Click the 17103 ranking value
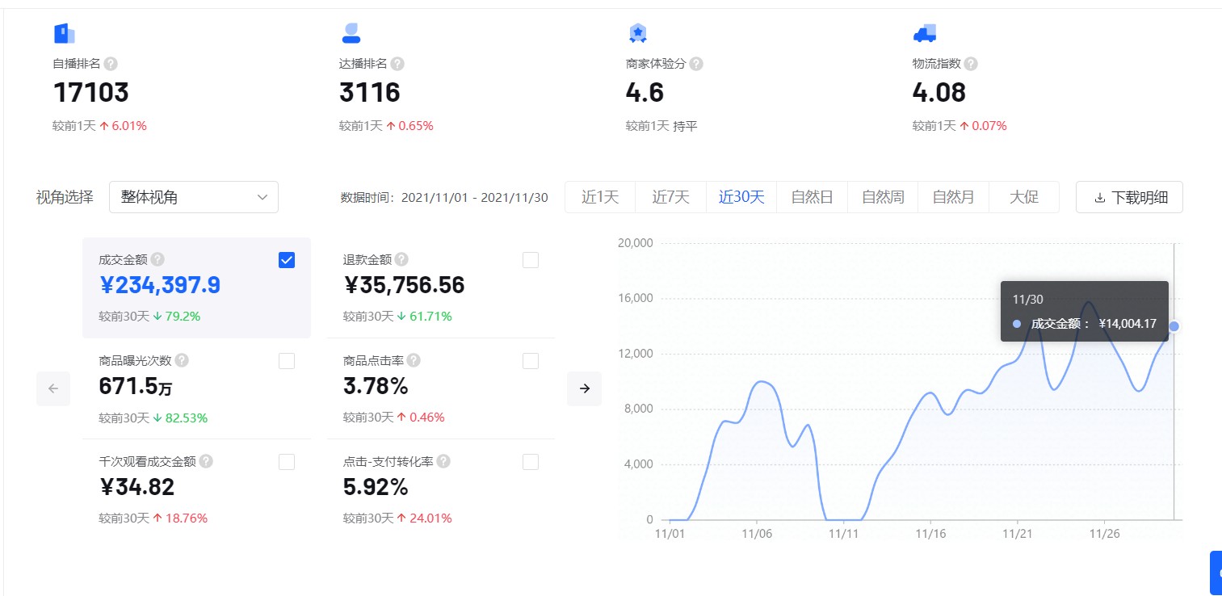1222x596 pixels. pyautogui.click(x=91, y=93)
